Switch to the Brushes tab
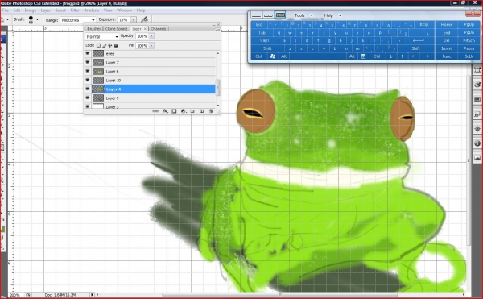Viewport: 483px width, 299px height. 93,29
